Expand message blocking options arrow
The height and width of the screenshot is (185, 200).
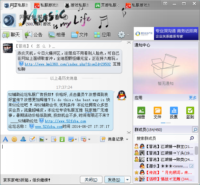tap(89, 139)
